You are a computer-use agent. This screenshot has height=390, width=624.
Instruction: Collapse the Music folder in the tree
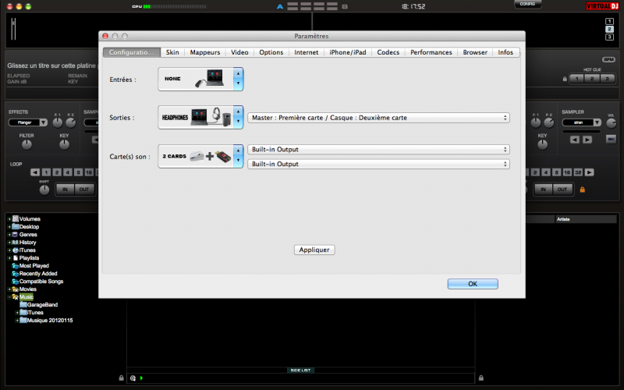pyautogui.click(x=9, y=296)
